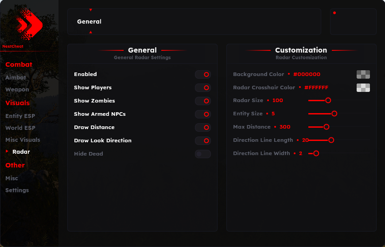The image size is (385, 247).
Task: Open the Settings page
Action: [x=17, y=190]
